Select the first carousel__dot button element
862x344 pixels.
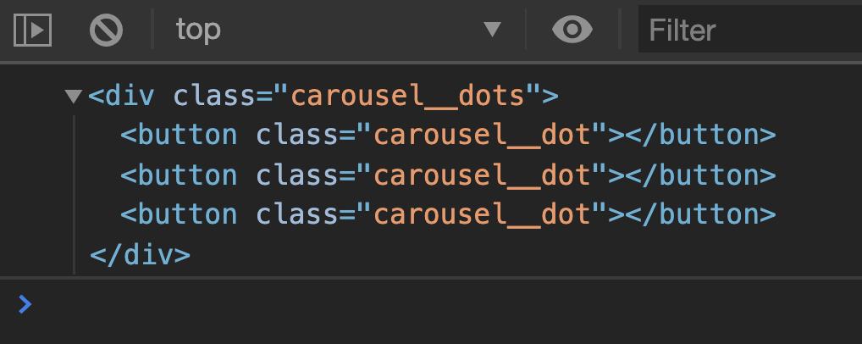click(178, 136)
